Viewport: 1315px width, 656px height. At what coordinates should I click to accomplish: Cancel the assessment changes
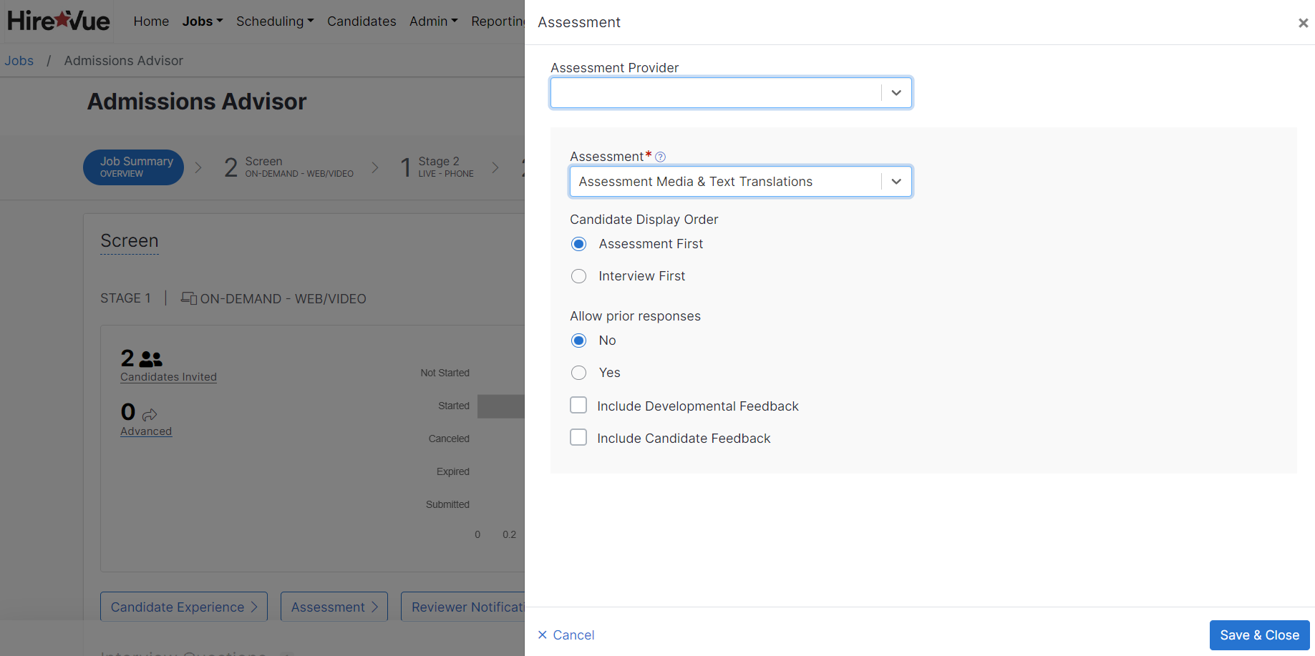pyautogui.click(x=566, y=635)
